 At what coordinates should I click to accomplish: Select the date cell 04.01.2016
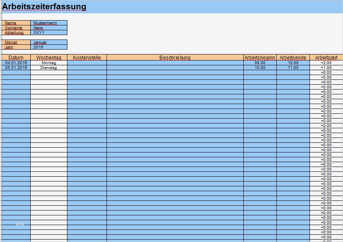16,63
